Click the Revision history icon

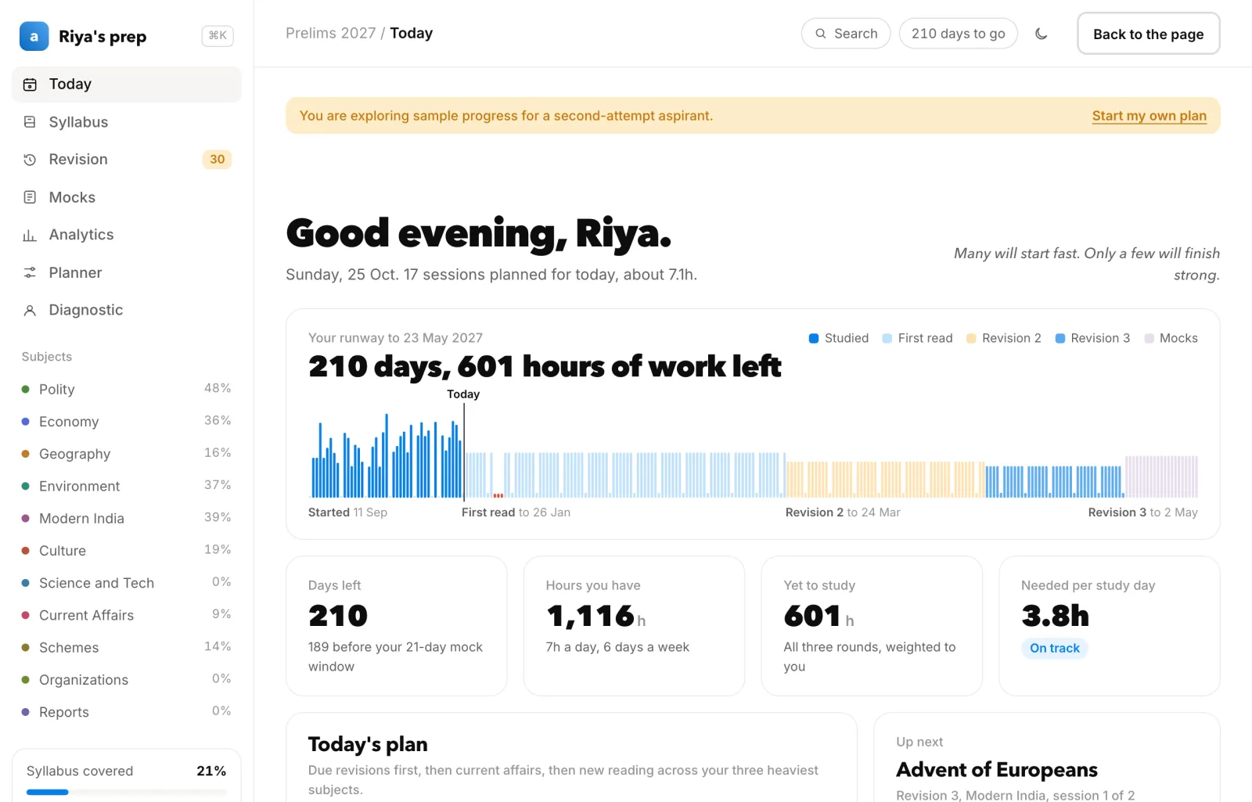click(x=30, y=160)
